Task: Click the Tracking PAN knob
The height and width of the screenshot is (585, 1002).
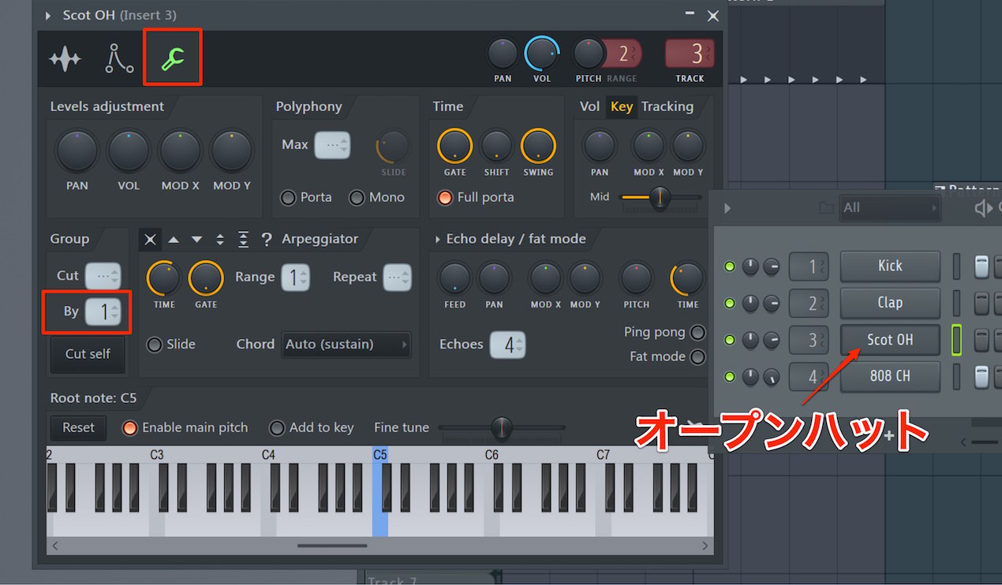Action: click(x=600, y=147)
